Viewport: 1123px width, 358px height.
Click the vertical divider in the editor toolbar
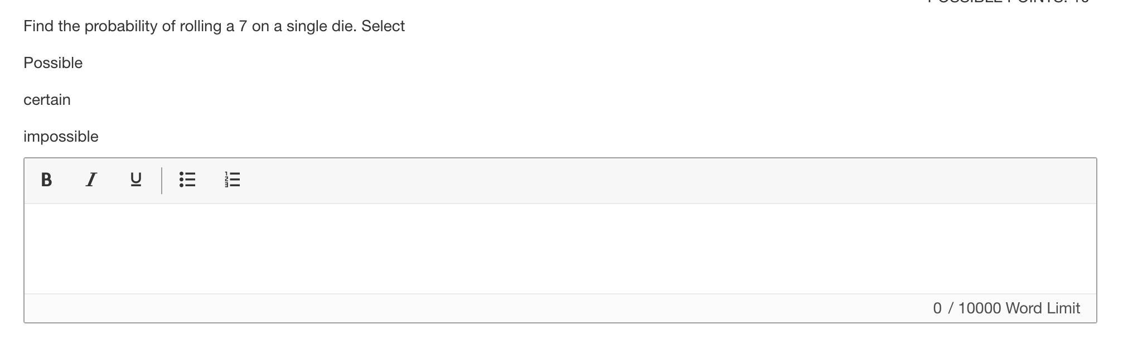click(162, 180)
